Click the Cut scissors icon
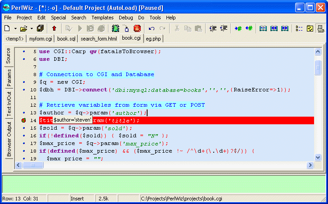The width and height of the screenshot is (328, 204). (x=177, y=28)
